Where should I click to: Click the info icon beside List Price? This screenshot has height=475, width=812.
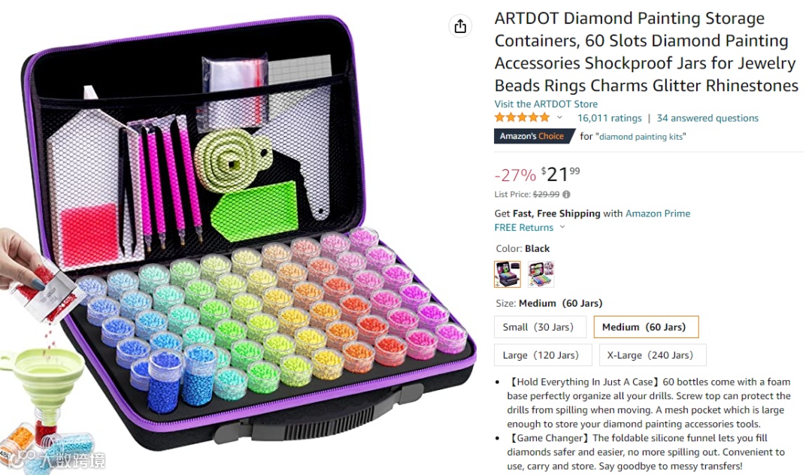[567, 195]
